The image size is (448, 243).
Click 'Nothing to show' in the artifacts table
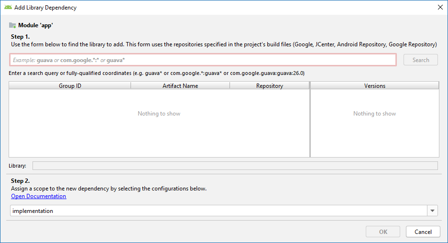click(x=159, y=114)
